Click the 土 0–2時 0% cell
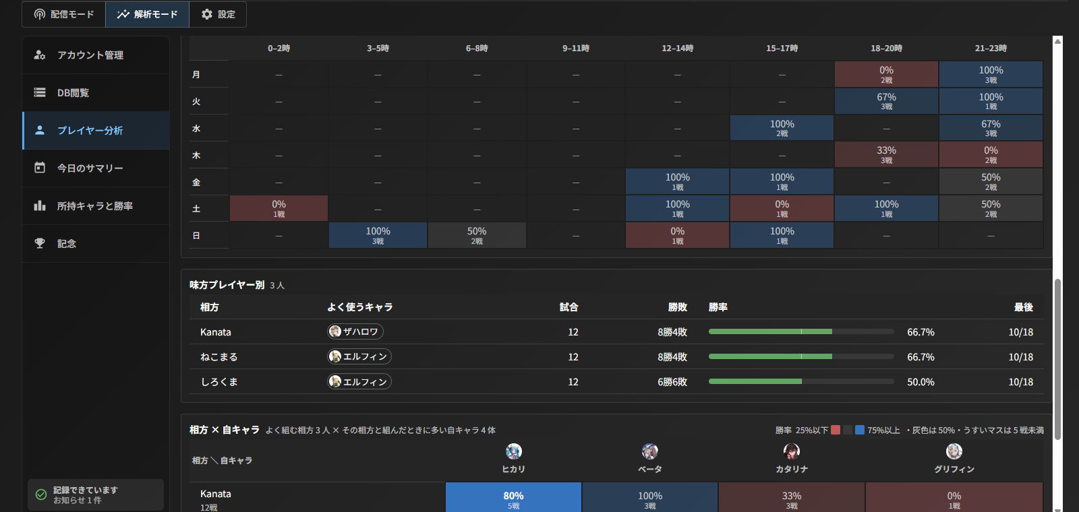Screen dimensions: 1079x512 279,209
